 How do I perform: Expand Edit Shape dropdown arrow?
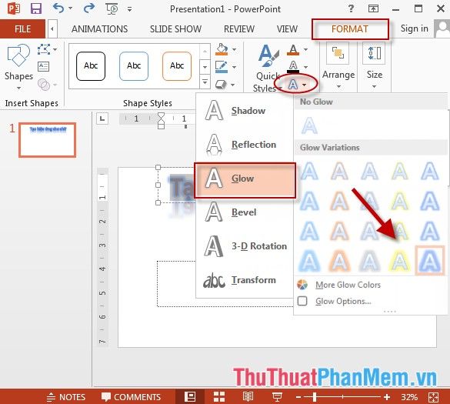point(55,49)
